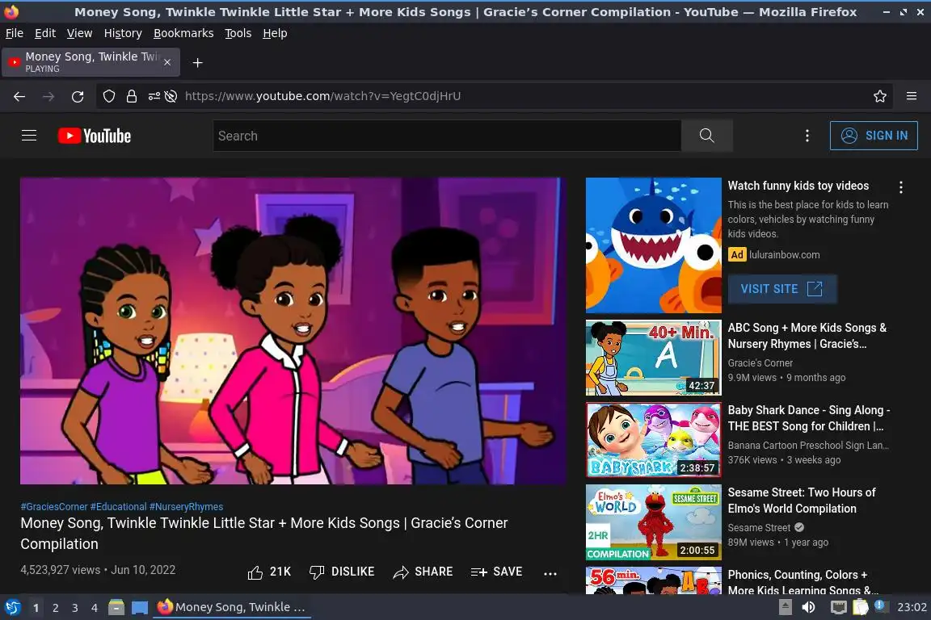
Task: Open Sesame Street Two Hours title
Action: click(x=802, y=501)
